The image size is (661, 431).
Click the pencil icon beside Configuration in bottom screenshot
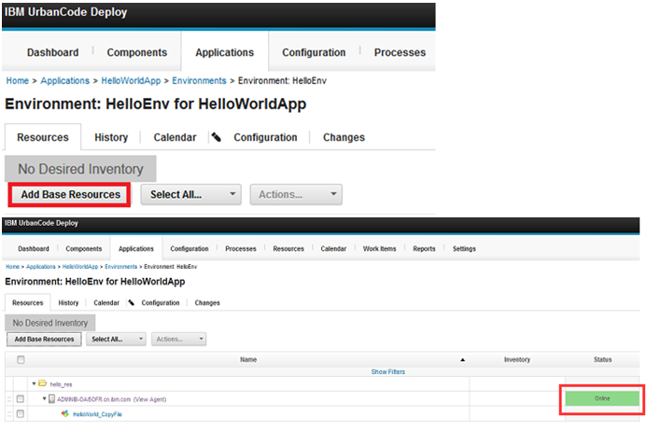(x=132, y=302)
